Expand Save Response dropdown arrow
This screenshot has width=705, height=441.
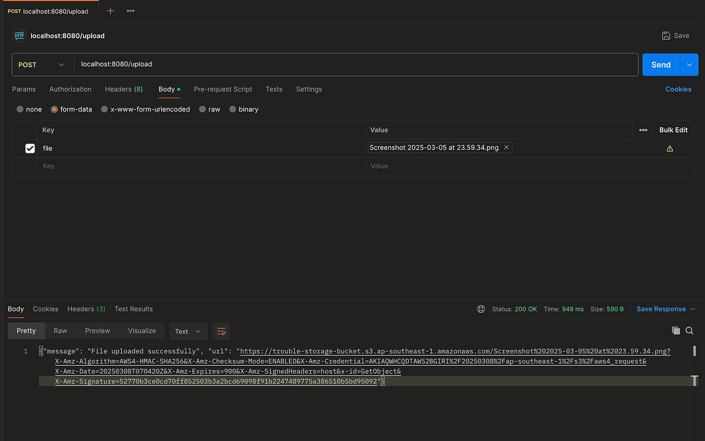coord(693,309)
